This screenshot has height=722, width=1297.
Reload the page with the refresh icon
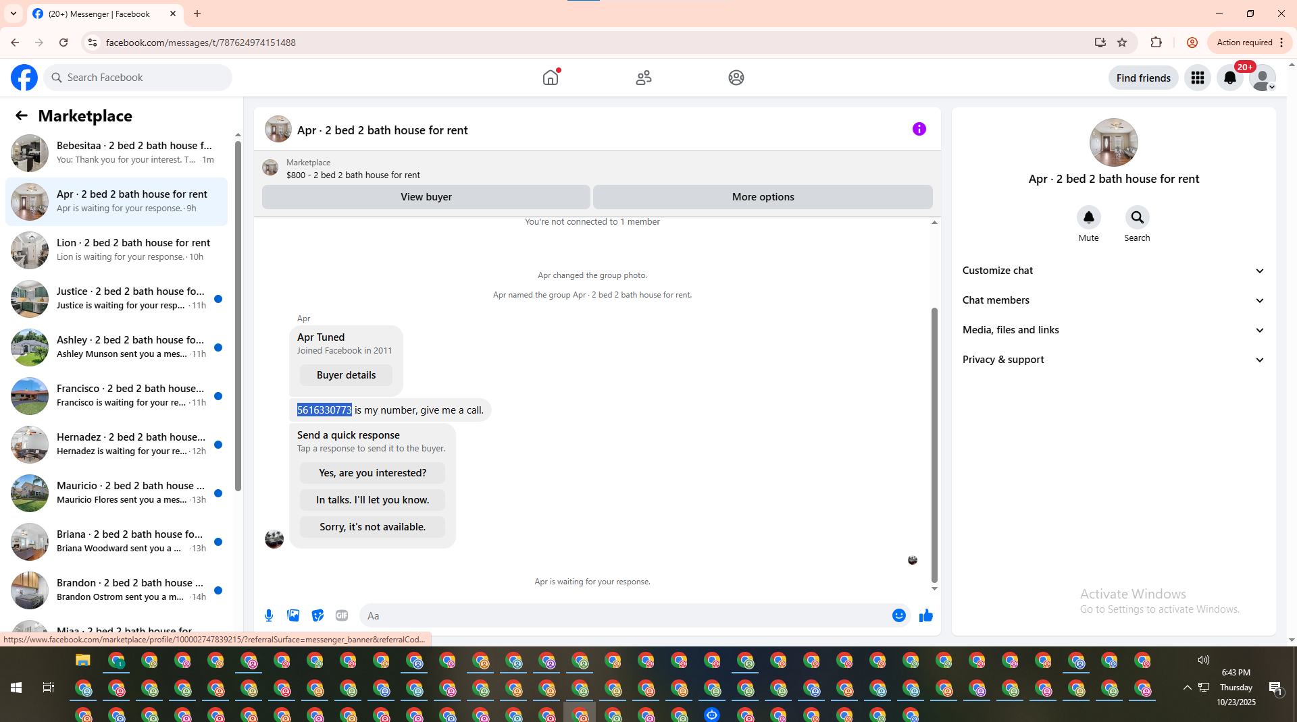pyautogui.click(x=63, y=43)
